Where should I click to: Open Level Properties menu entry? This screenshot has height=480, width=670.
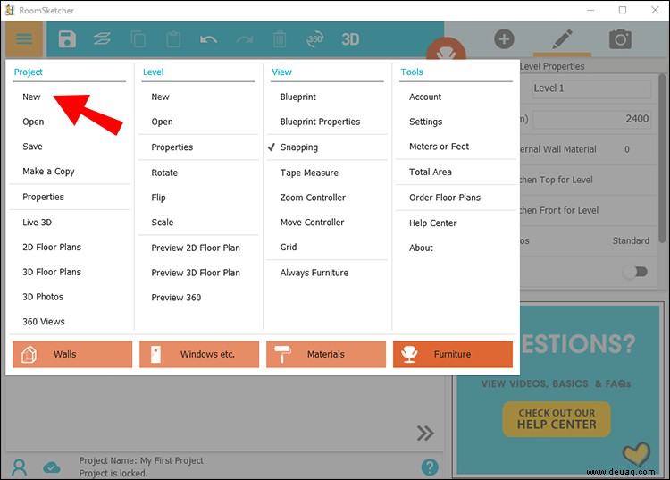(x=172, y=147)
